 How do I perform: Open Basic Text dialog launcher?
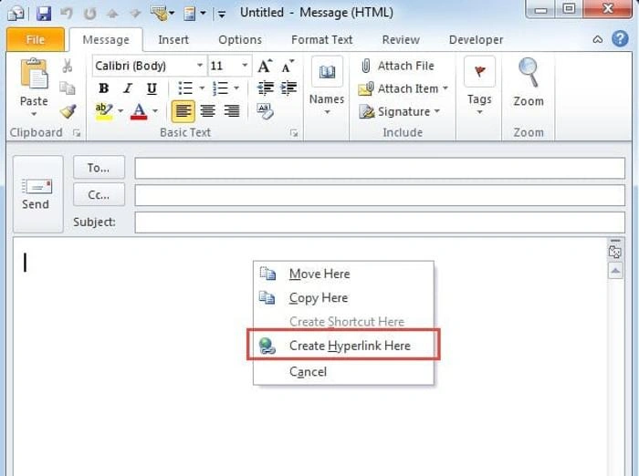[294, 133]
